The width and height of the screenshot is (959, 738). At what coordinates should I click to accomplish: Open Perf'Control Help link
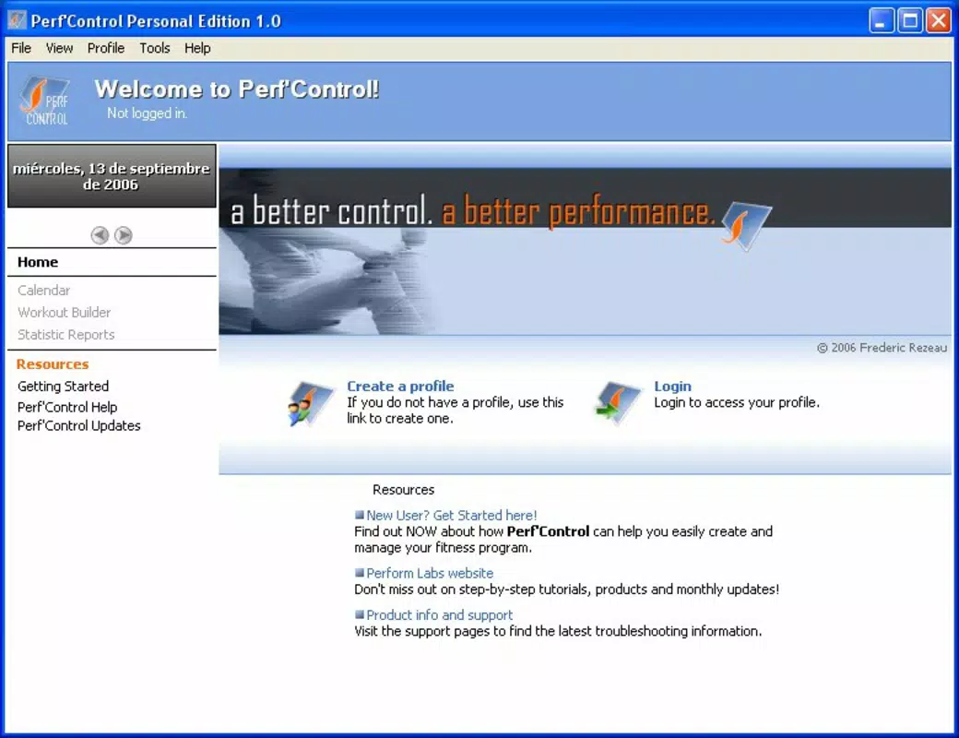(67, 407)
